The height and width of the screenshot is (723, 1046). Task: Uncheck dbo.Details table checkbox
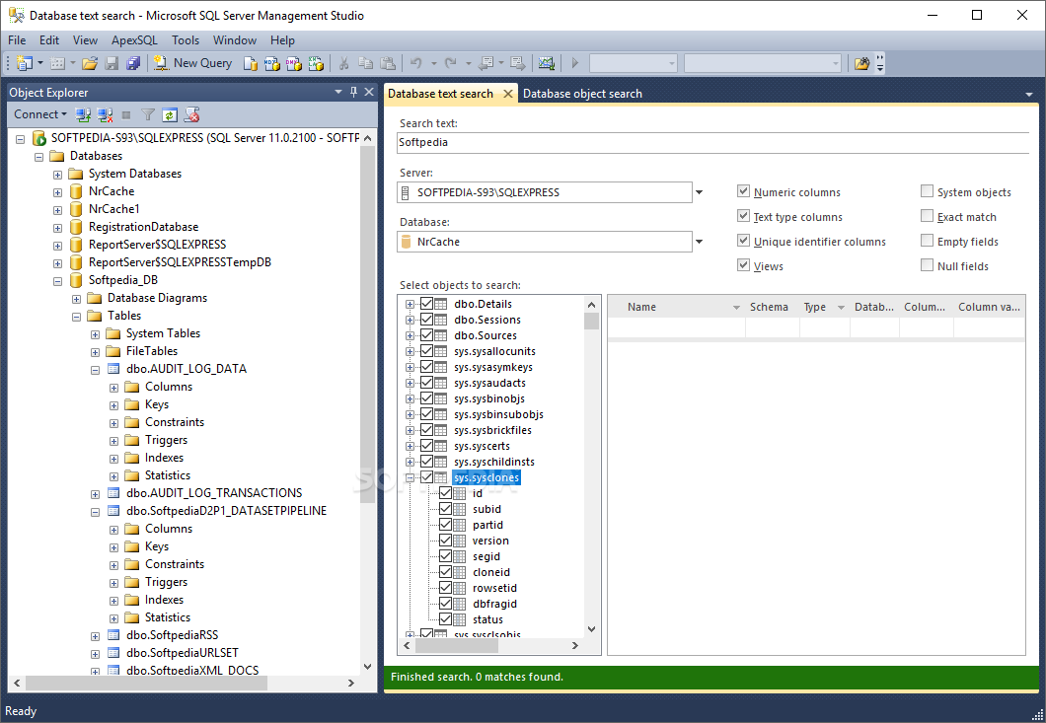[x=427, y=304]
